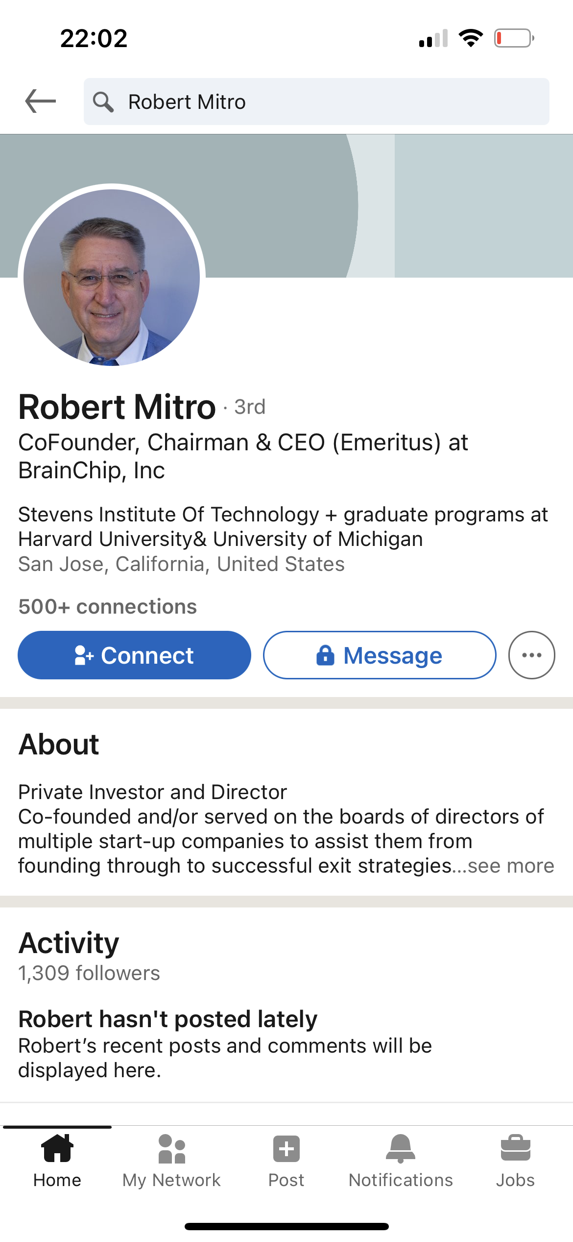Image resolution: width=573 pixels, height=1242 pixels.
Task: Tap the Robert Mitro name heading
Action: click(x=117, y=407)
